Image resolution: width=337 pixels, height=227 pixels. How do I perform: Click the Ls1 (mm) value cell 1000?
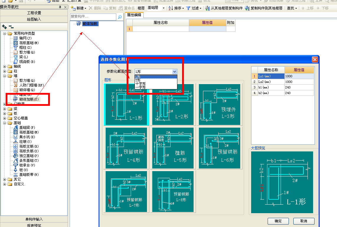click(x=299, y=76)
